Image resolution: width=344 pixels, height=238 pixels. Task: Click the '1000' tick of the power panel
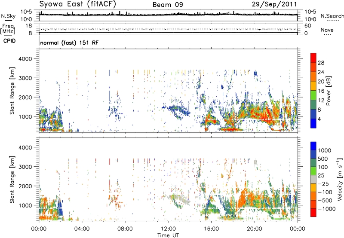pyautogui.click(x=25, y=116)
